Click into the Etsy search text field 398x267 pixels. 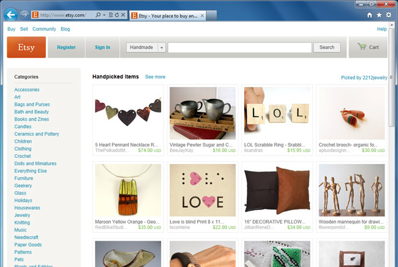pyautogui.click(x=239, y=47)
